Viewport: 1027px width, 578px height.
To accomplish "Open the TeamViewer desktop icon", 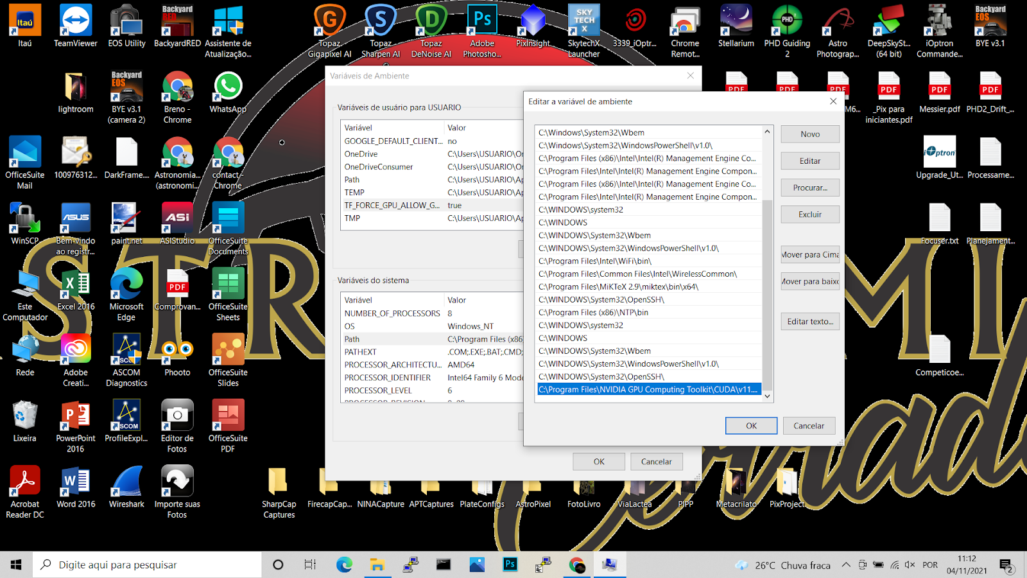I will pos(76,26).
